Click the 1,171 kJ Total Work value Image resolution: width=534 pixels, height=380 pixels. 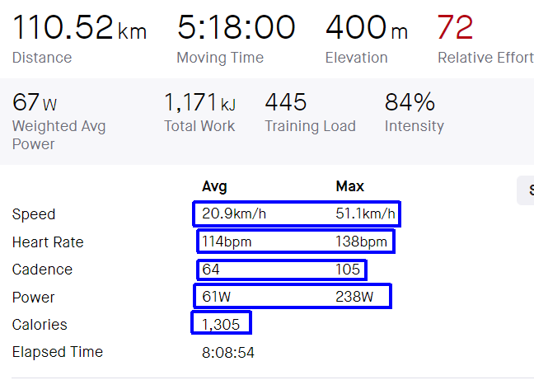200,103
